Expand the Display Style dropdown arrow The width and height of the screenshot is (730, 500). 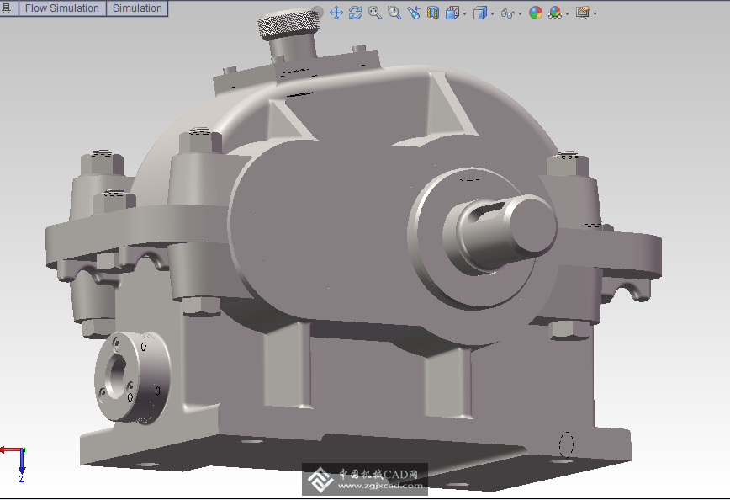pyautogui.click(x=492, y=13)
